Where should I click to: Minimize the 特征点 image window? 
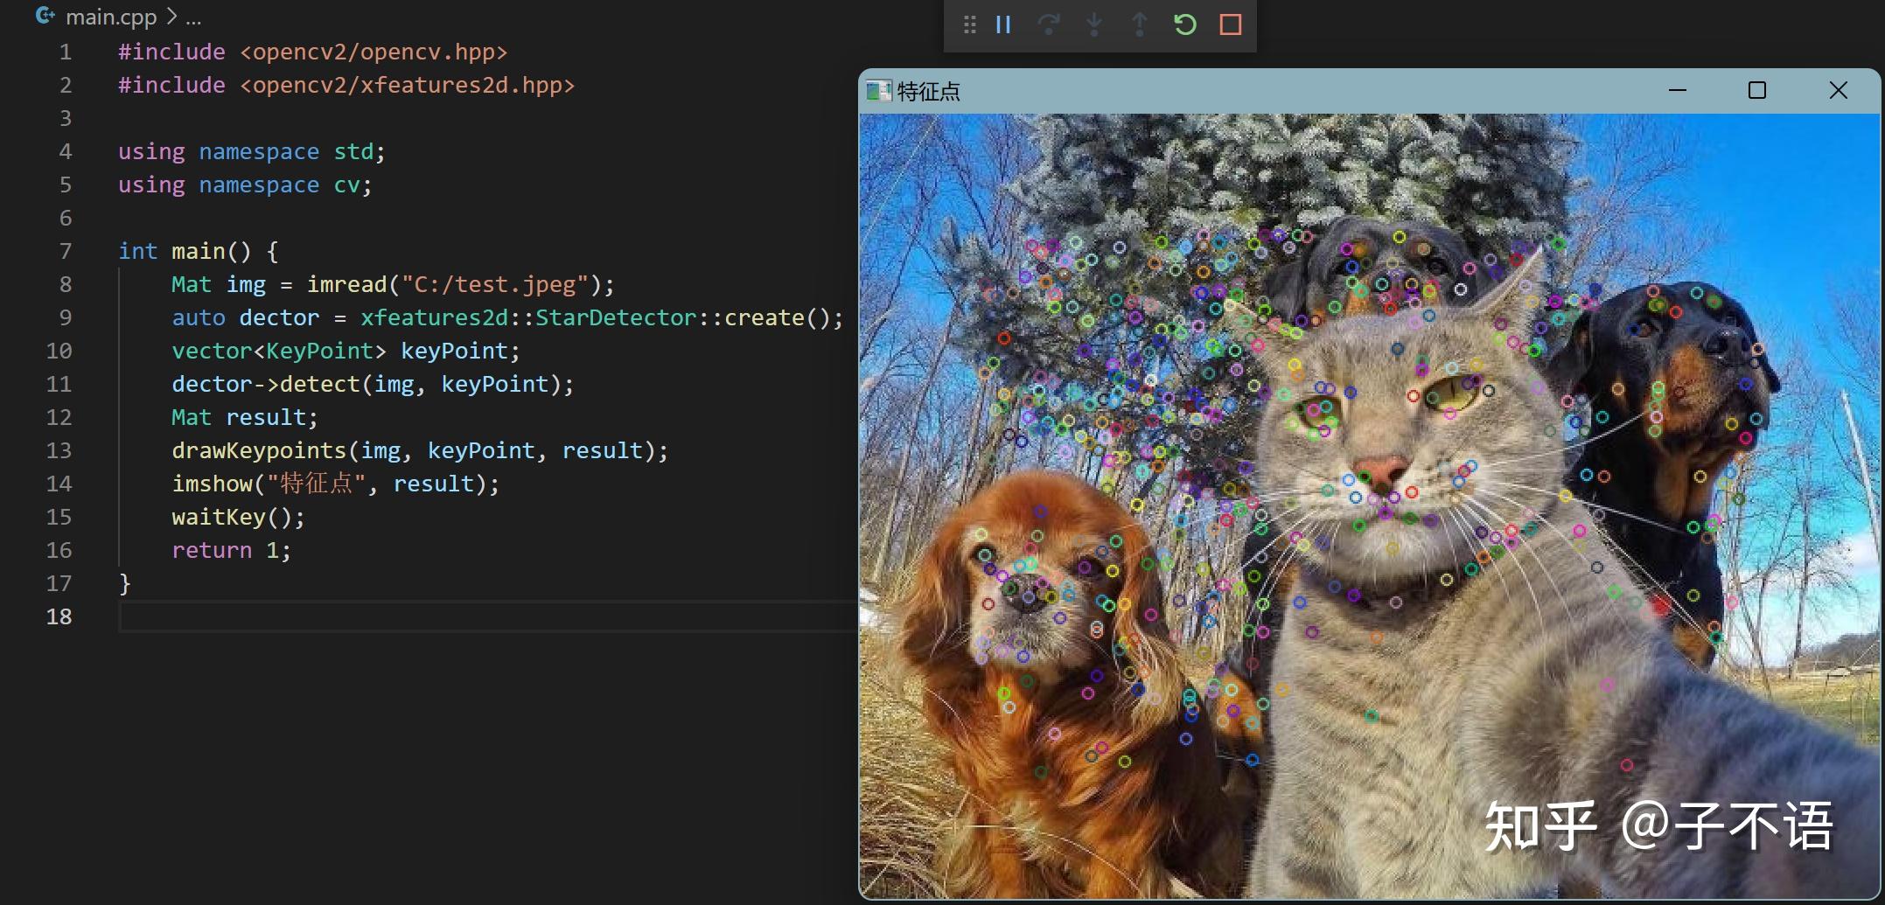(1677, 90)
